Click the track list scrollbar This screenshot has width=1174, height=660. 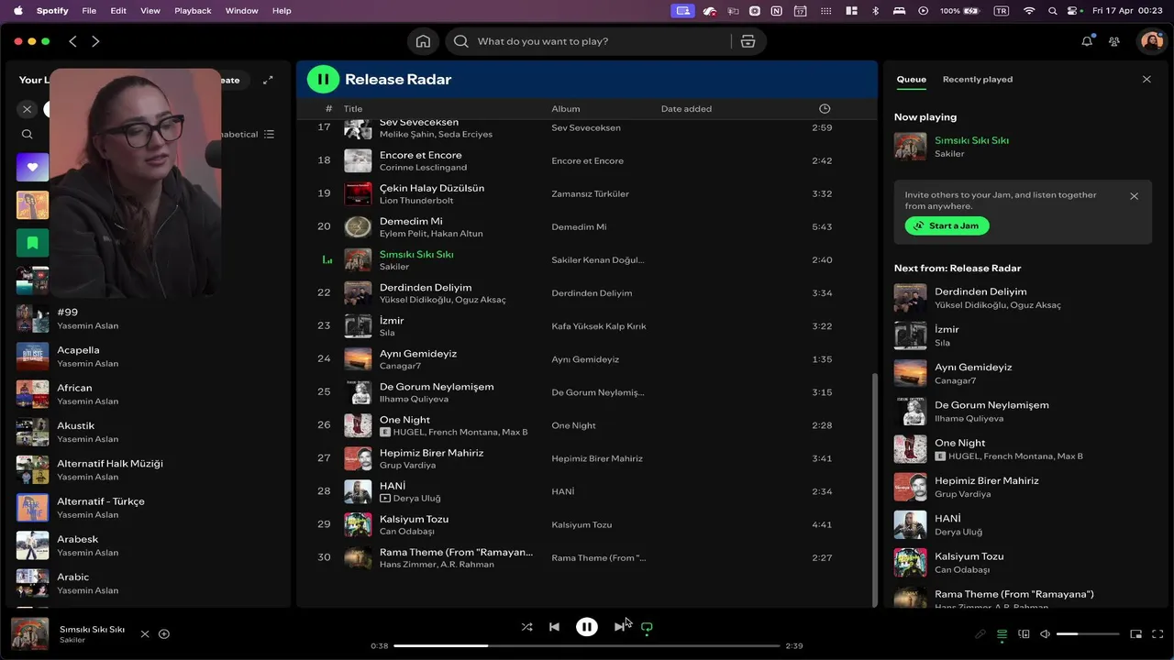pos(873,488)
